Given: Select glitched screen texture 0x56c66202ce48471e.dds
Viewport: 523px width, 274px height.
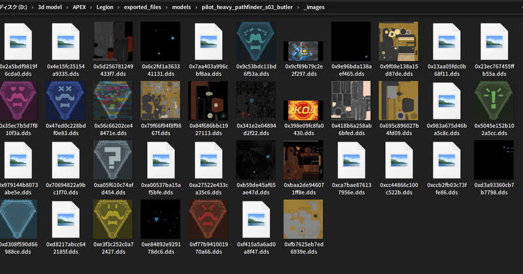Looking at the screenshot, I should tap(113, 100).
